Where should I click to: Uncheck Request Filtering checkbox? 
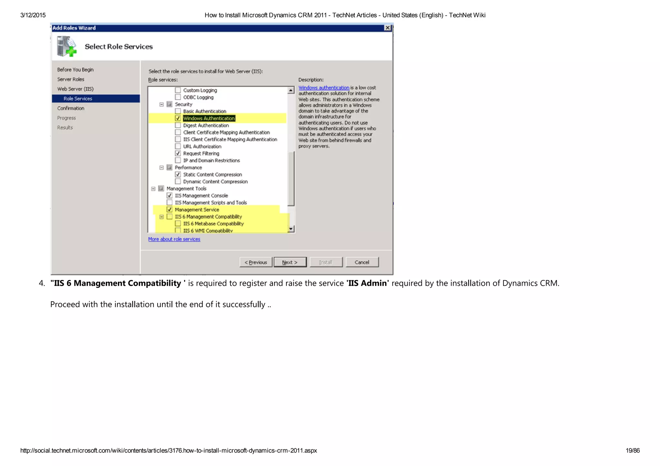[178, 153]
